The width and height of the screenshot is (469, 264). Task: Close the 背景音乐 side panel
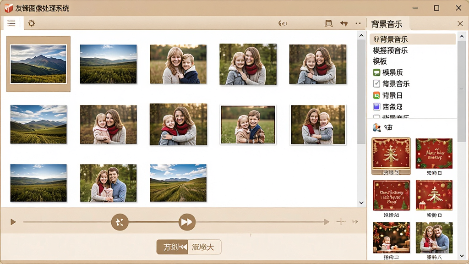pyautogui.click(x=460, y=24)
